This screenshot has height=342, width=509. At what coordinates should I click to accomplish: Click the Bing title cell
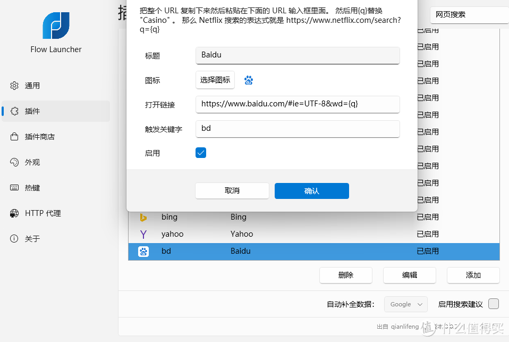click(239, 217)
